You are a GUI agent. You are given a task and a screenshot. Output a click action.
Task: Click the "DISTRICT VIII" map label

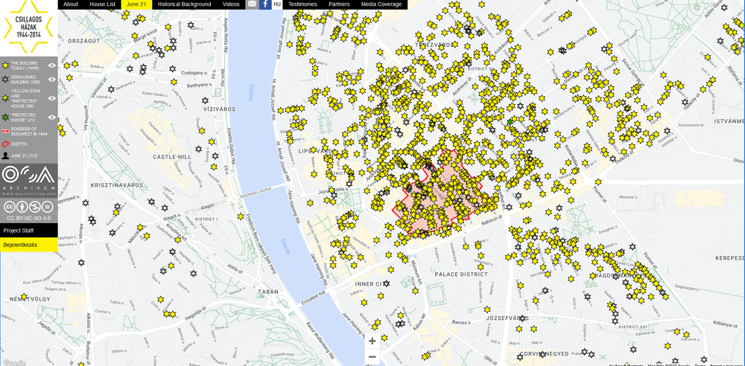[632, 327]
